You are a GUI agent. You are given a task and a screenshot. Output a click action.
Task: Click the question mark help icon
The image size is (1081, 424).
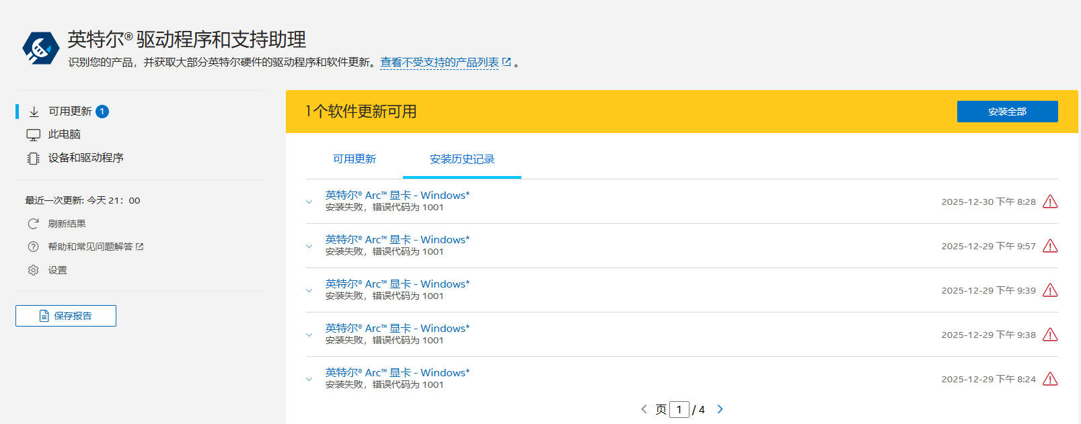click(33, 247)
